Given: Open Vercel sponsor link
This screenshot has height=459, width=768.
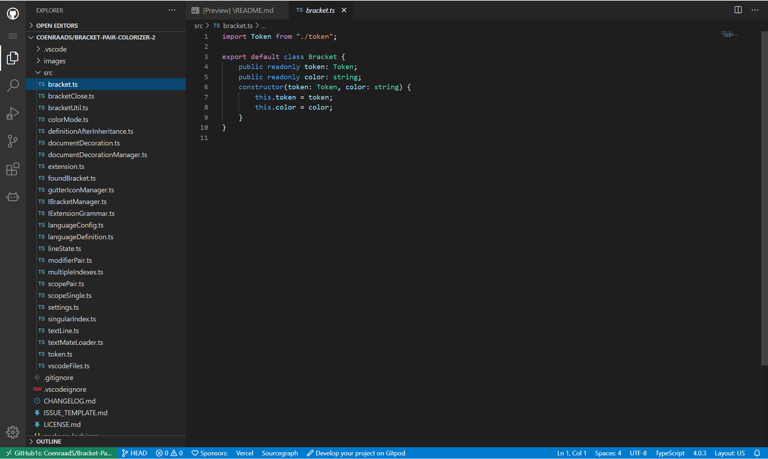Looking at the screenshot, I should [245, 453].
